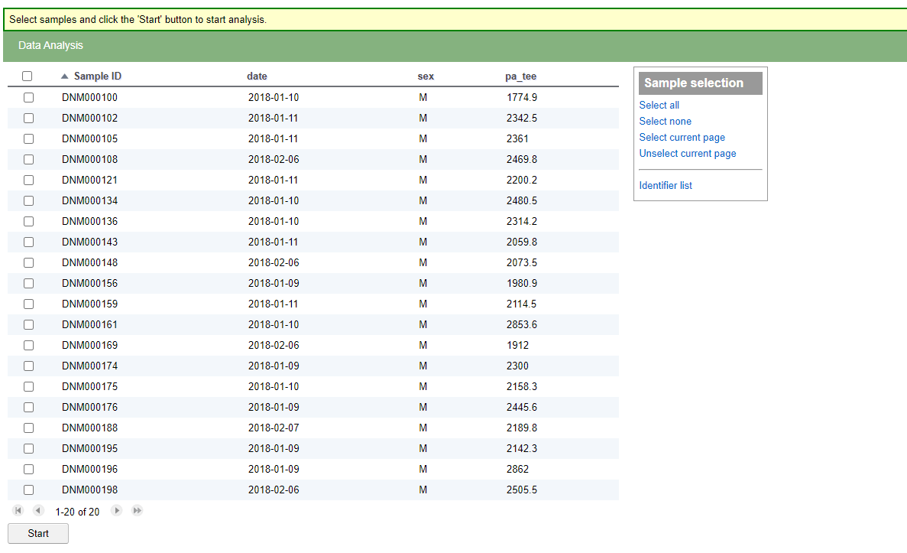This screenshot has width=907, height=553.
Task: Click the Select all link
Action: pos(659,105)
